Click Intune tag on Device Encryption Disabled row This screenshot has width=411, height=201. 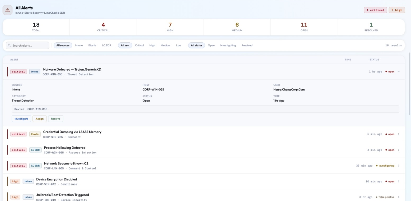pyautogui.click(x=28, y=182)
